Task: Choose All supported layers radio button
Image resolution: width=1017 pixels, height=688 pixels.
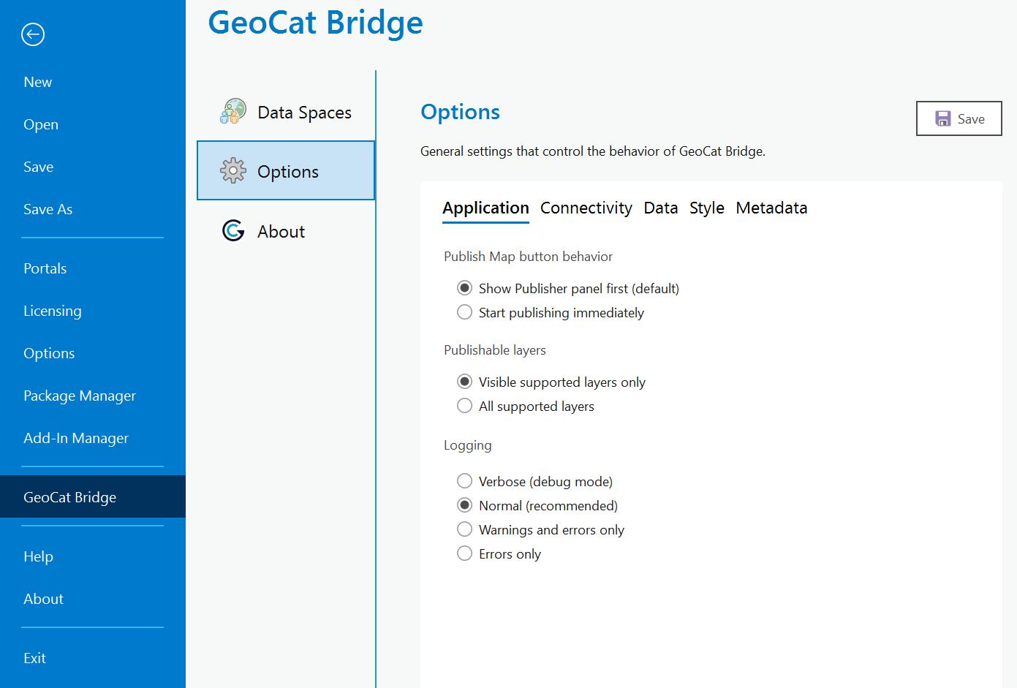Action: click(x=464, y=406)
